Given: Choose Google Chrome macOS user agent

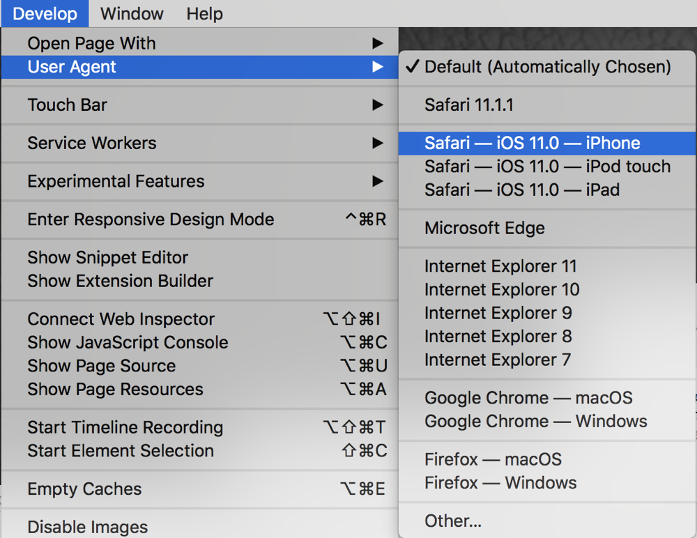Looking at the screenshot, I should pyautogui.click(x=547, y=398).
